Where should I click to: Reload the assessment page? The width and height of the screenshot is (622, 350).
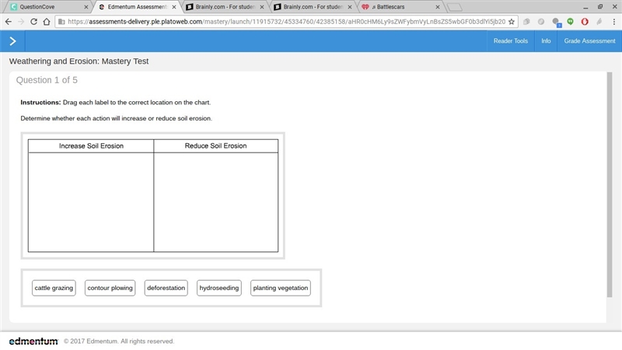pos(33,22)
